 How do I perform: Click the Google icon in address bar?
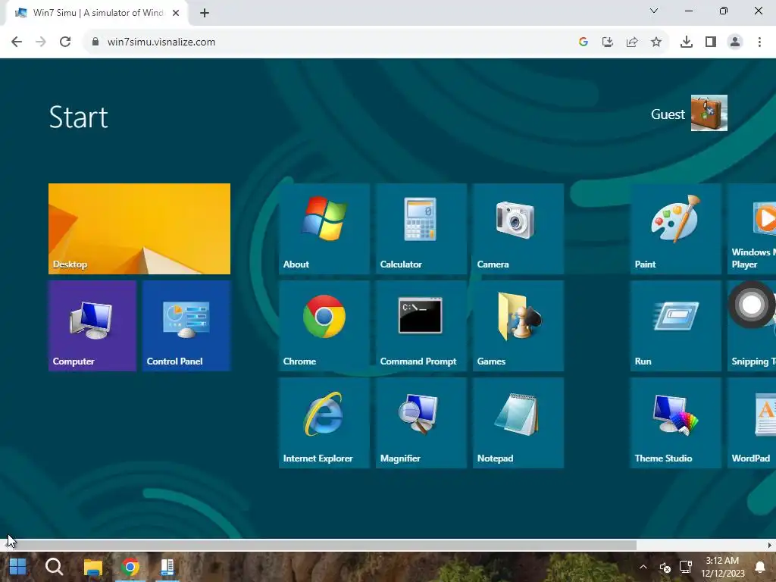tap(584, 42)
